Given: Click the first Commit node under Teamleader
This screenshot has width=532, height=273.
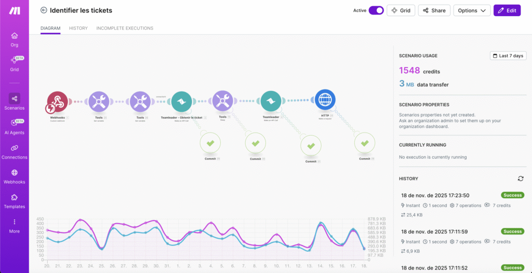Looking at the screenshot, I should [210, 143].
